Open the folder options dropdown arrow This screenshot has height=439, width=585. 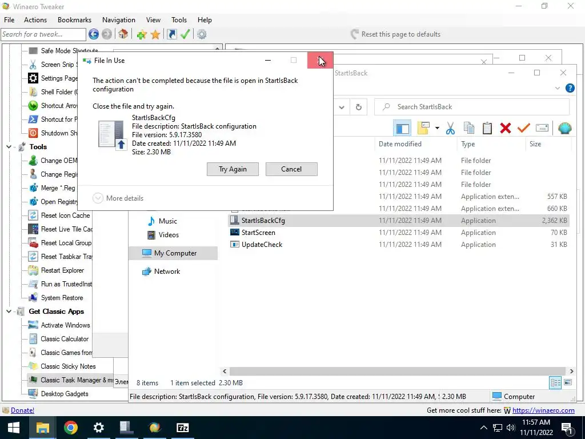(437, 129)
